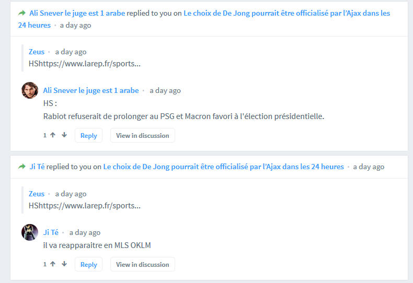Click Ji Té name above MLS comment
Viewport: 413px width, 283px height.
point(51,232)
